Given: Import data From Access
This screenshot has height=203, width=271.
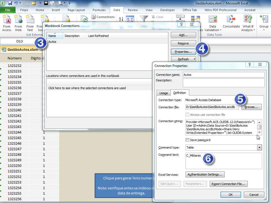Looking at the screenshot, I should tap(7, 23).
